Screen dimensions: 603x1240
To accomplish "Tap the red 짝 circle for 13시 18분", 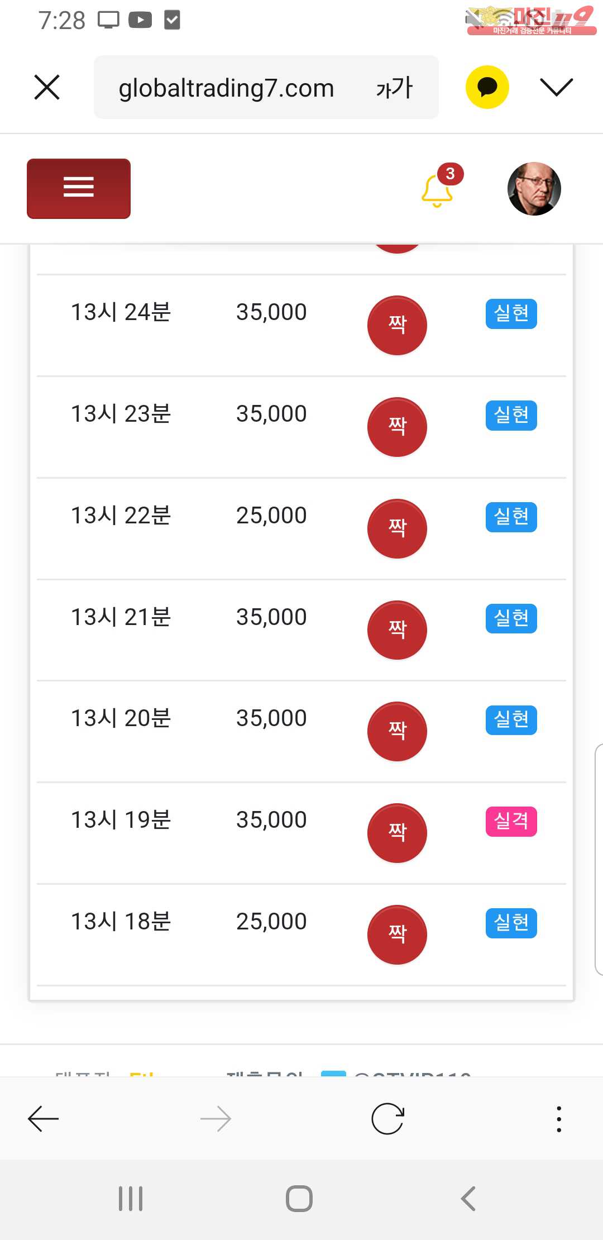I will 397,934.
